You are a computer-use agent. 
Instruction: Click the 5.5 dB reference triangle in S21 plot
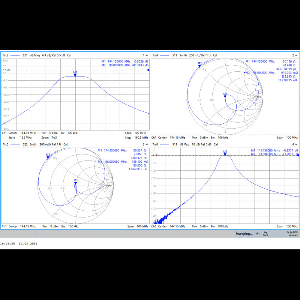click(148, 70)
